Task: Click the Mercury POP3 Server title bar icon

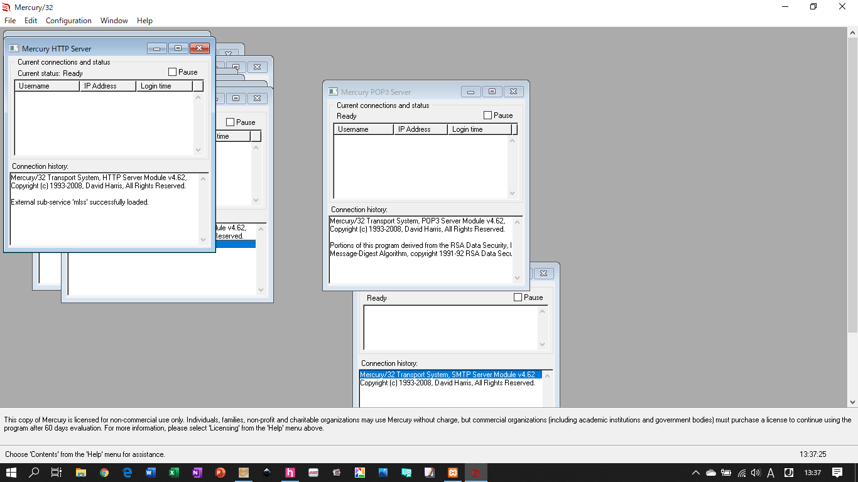Action: coord(333,92)
